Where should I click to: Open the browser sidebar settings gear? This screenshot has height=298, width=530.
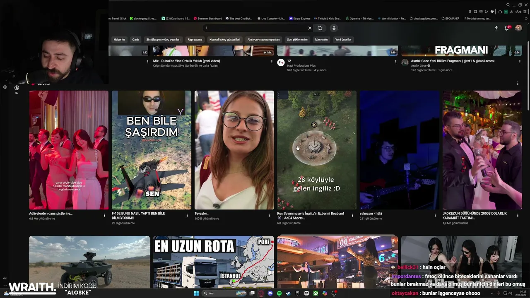click(x=5, y=87)
